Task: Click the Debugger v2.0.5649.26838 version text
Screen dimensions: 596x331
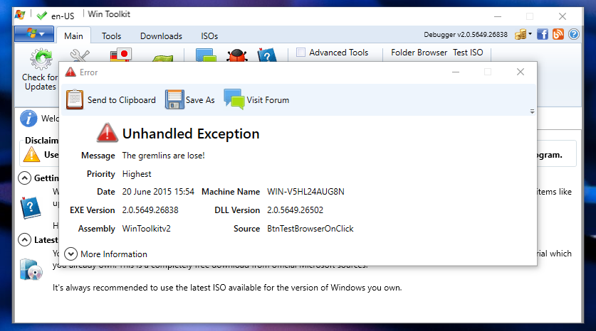Action: pyautogui.click(x=466, y=35)
